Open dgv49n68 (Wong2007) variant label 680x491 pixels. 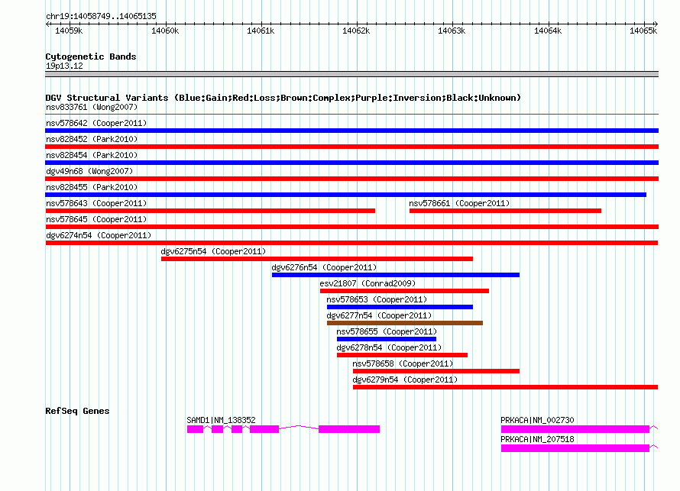pyautogui.click(x=89, y=171)
